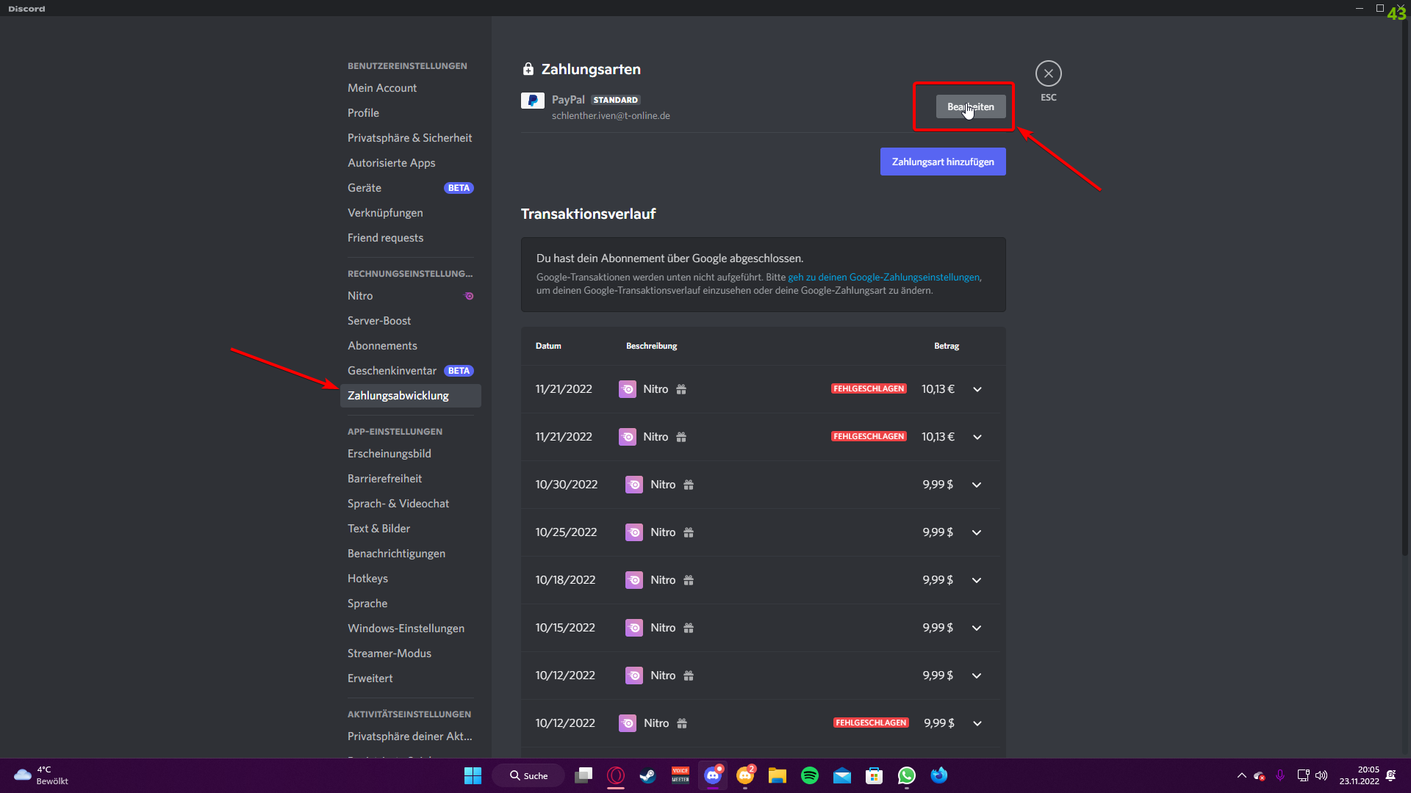Click the taskbar Suche search box

pos(528,775)
